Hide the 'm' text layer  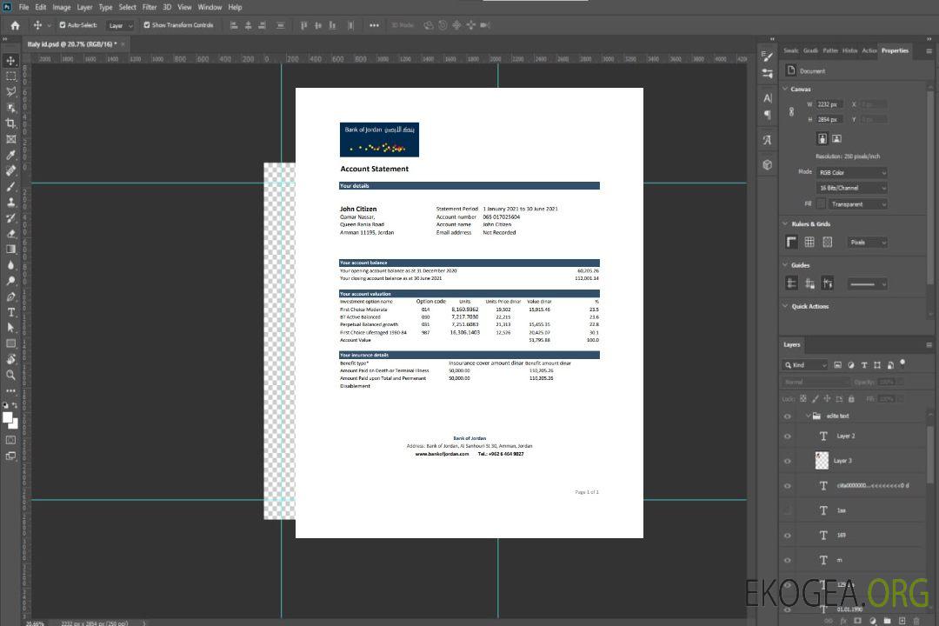point(788,560)
